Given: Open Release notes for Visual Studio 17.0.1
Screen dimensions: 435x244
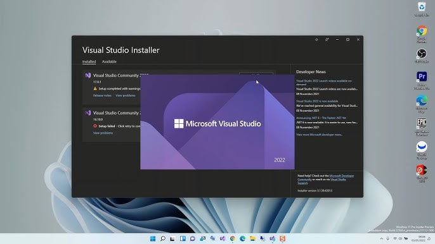Looking at the screenshot, I should [102, 95].
